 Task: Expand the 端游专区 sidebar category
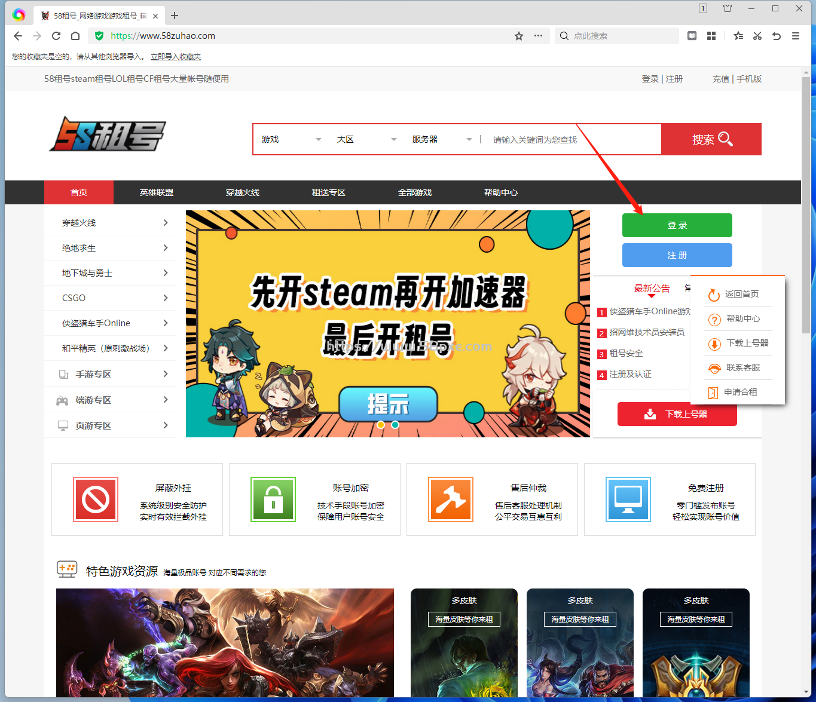click(110, 400)
